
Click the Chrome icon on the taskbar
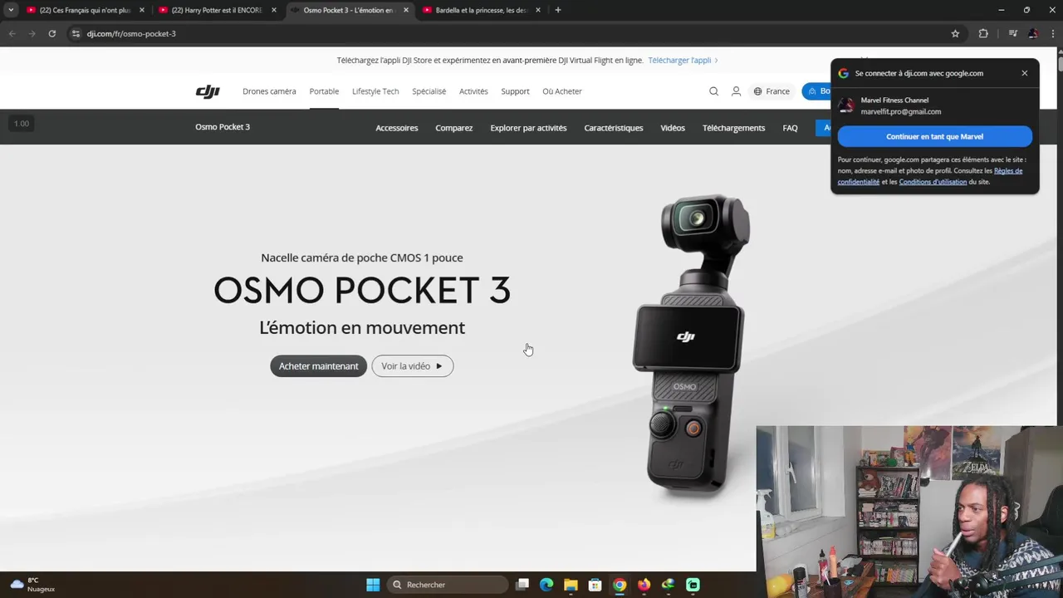(x=620, y=585)
